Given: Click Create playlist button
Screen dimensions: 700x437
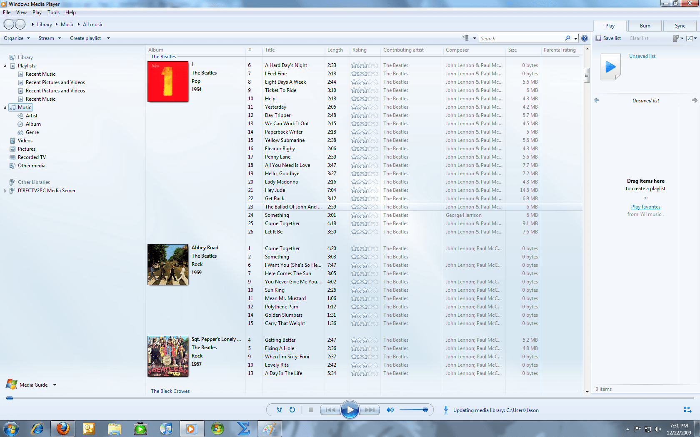Looking at the screenshot, I should click(x=85, y=38).
